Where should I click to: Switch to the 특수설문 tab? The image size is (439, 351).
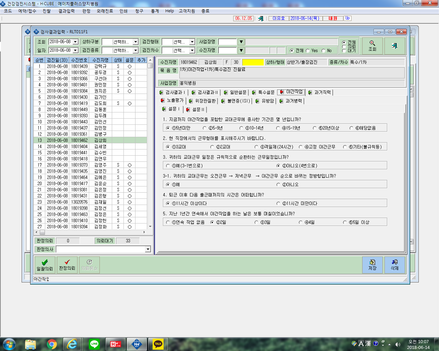[263, 92]
